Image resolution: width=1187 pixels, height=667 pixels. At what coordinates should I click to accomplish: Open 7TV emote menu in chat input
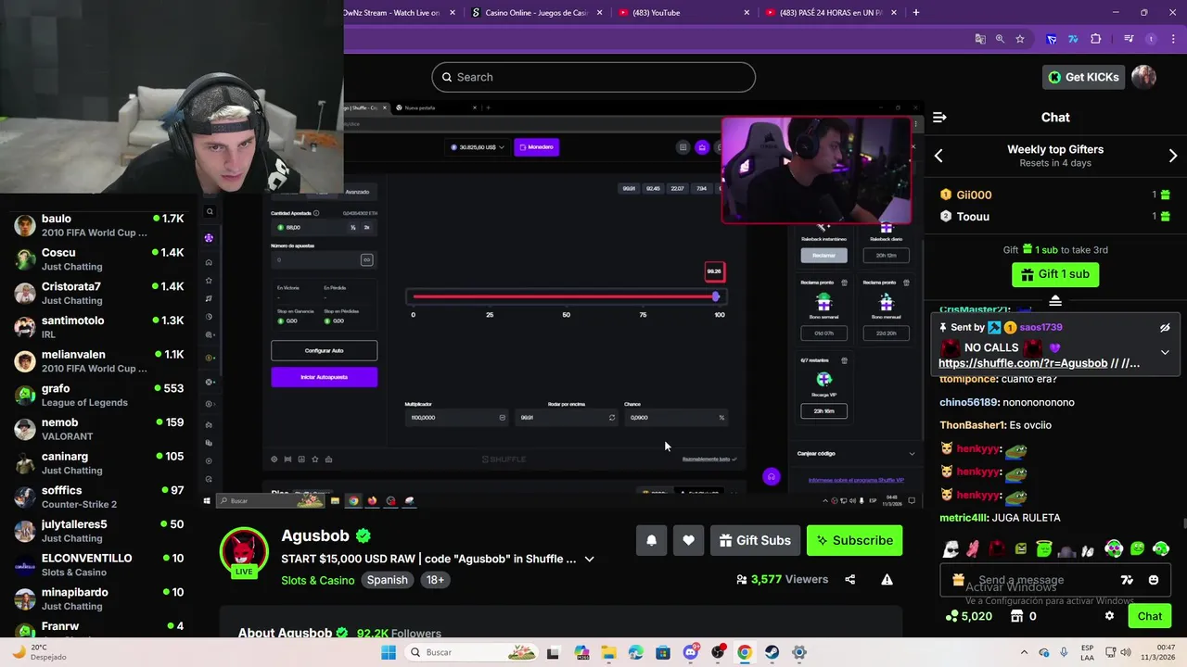pos(1127,580)
